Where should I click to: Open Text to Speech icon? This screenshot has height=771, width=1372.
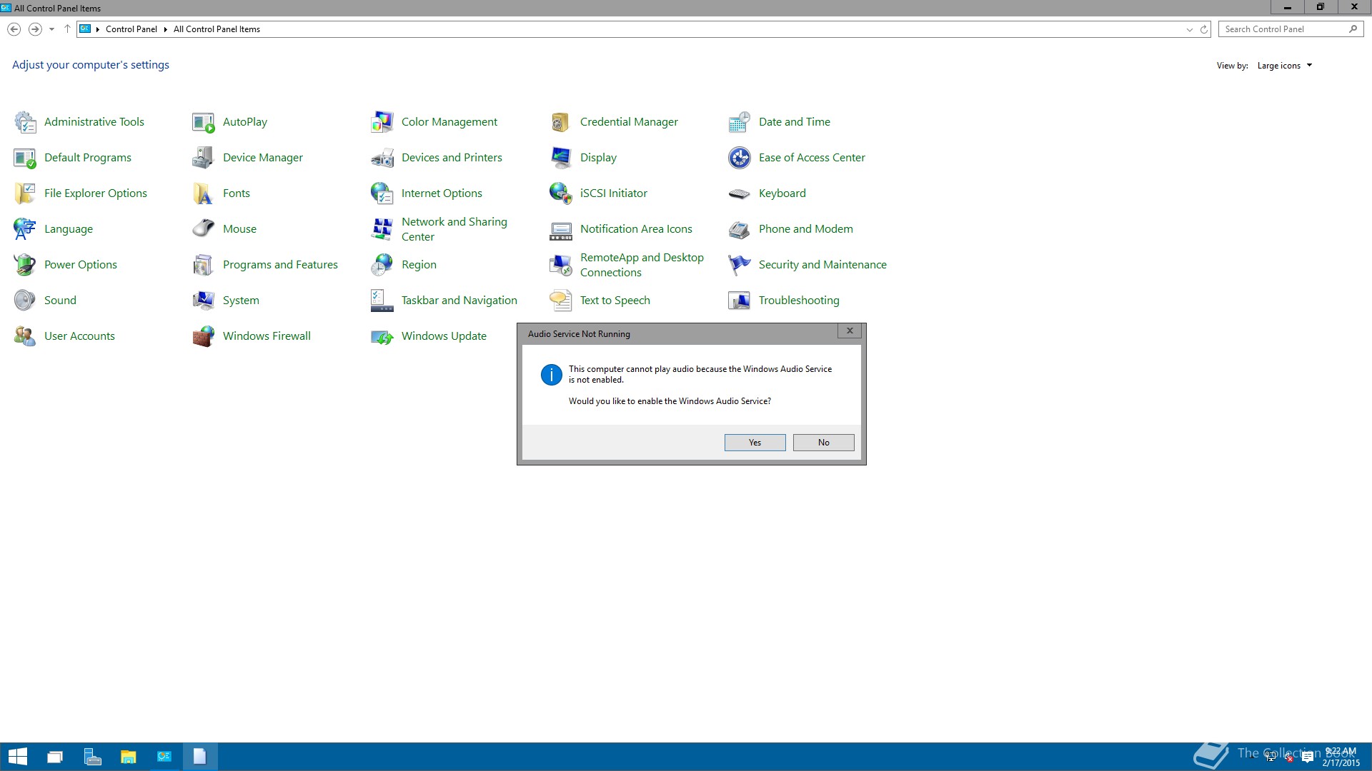tap(561, 301)
